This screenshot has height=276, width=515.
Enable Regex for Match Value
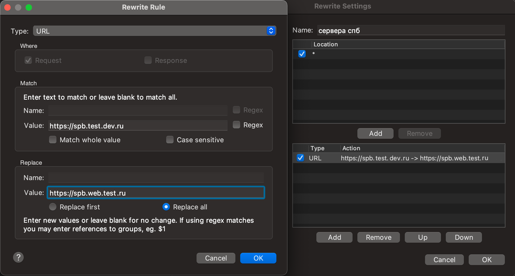(x=236, y=125)
